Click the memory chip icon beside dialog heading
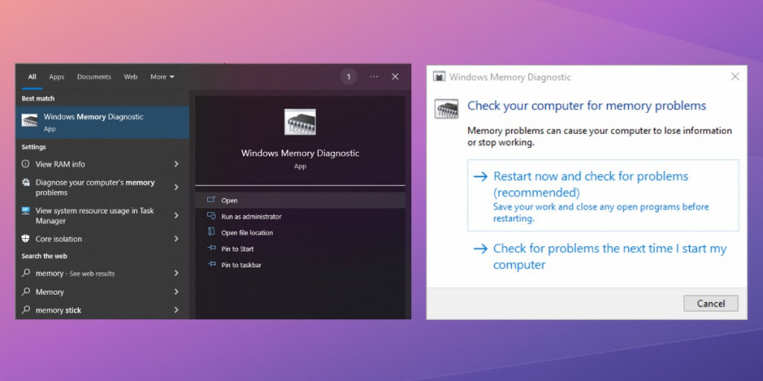Viewport: 763px width, 381px height. coord(446,109)
